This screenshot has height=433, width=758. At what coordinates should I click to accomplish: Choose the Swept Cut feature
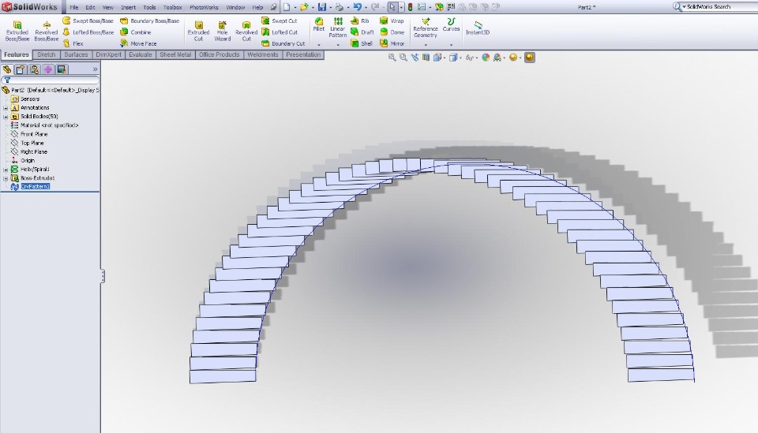tap(280, 21)
